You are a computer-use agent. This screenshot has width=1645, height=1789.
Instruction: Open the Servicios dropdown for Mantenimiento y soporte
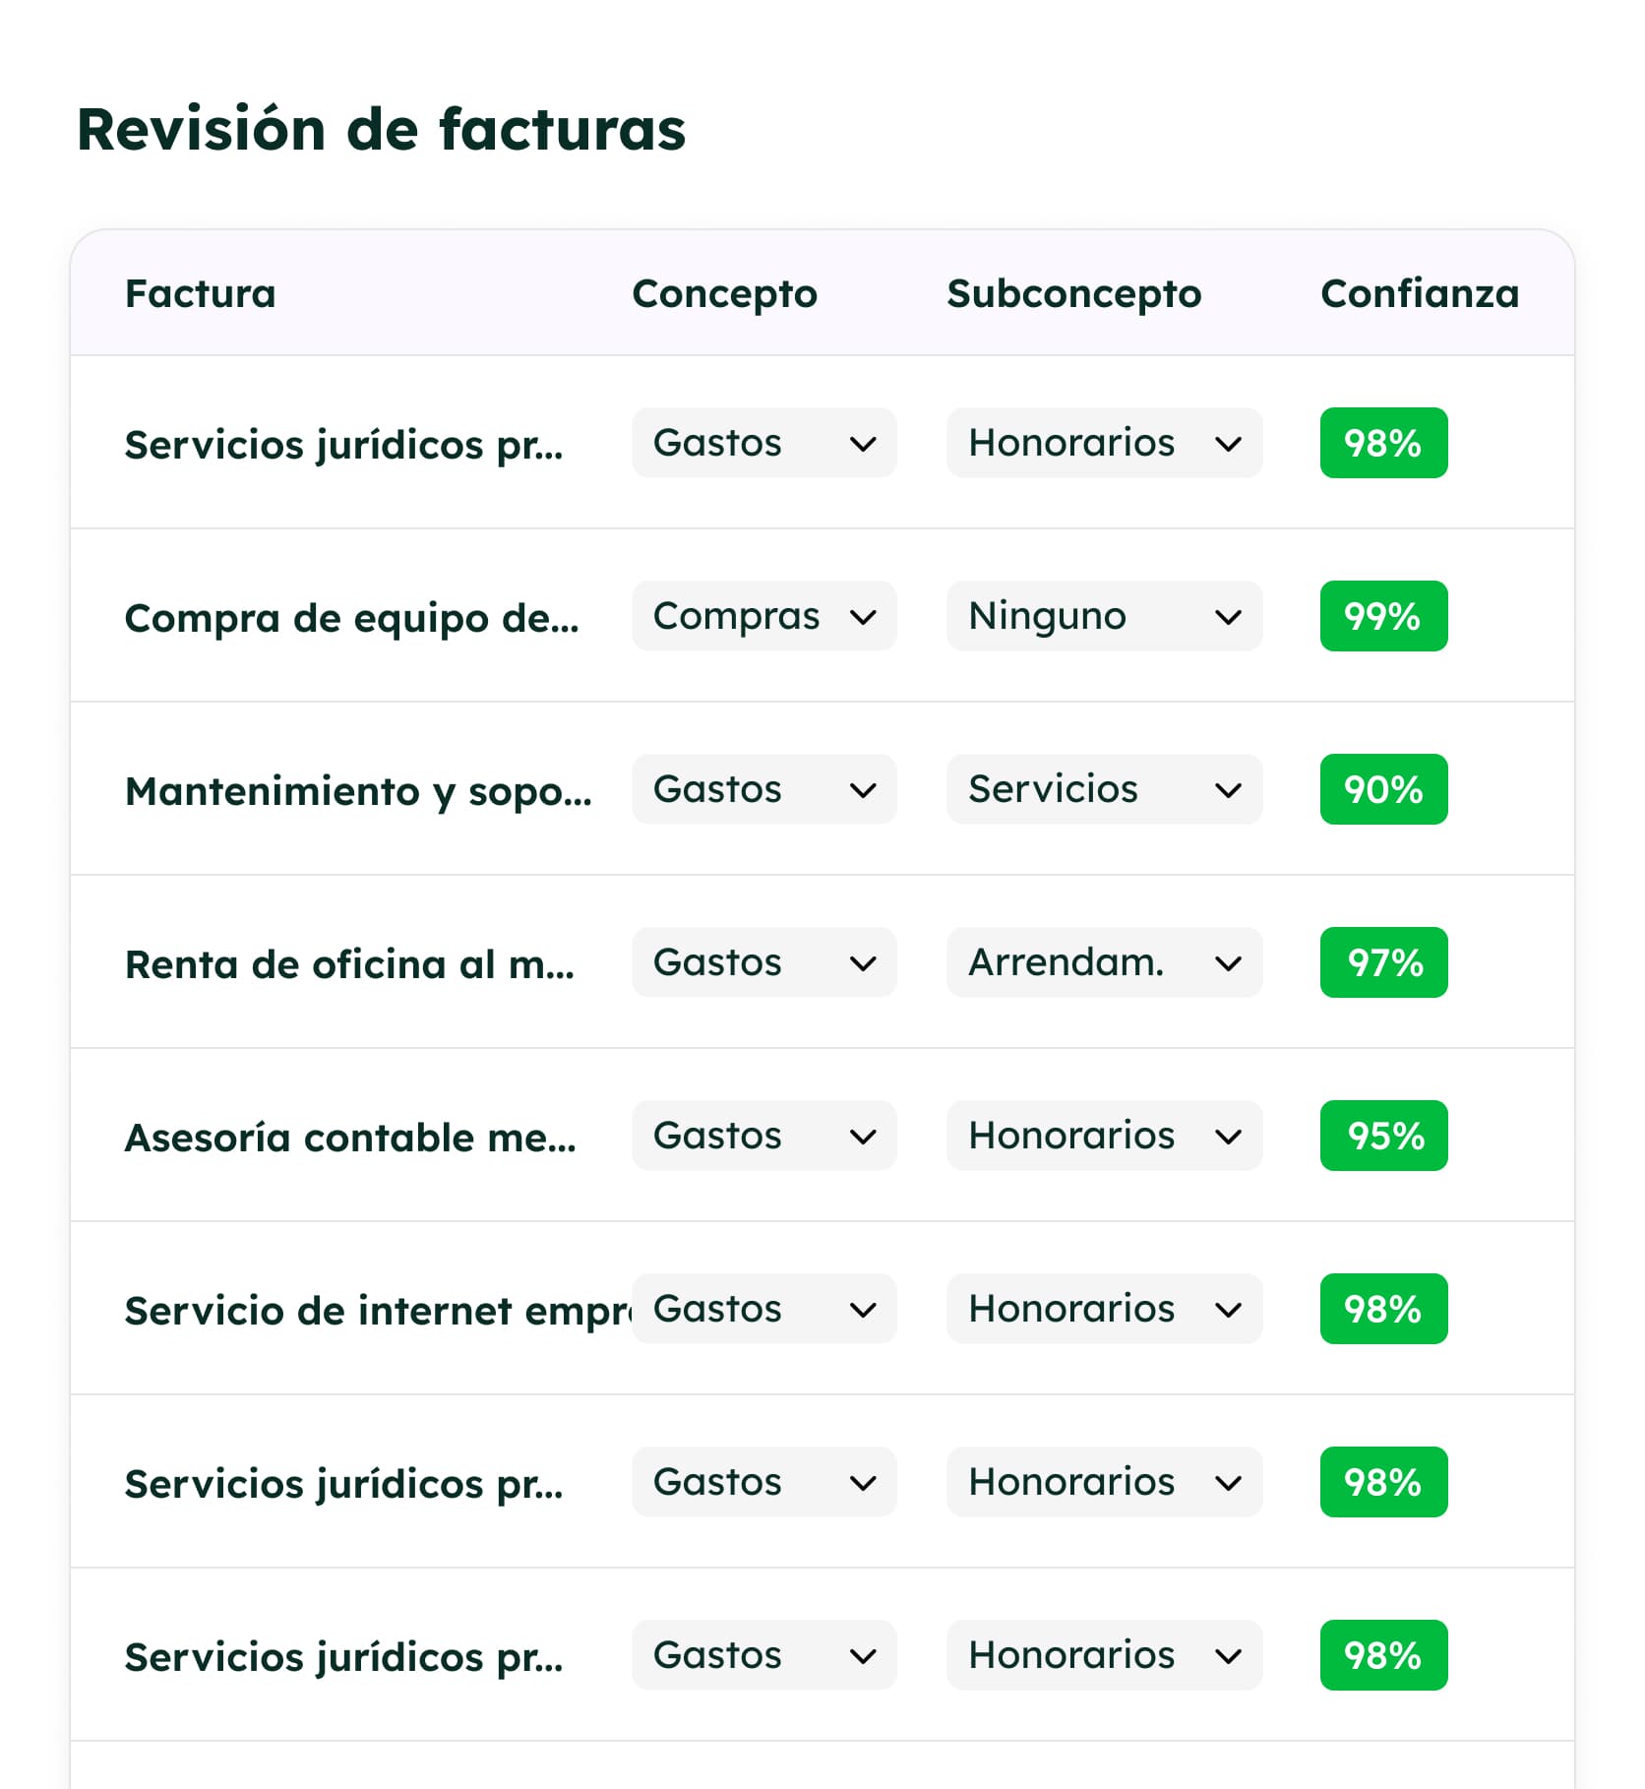tap(1104, 789)
